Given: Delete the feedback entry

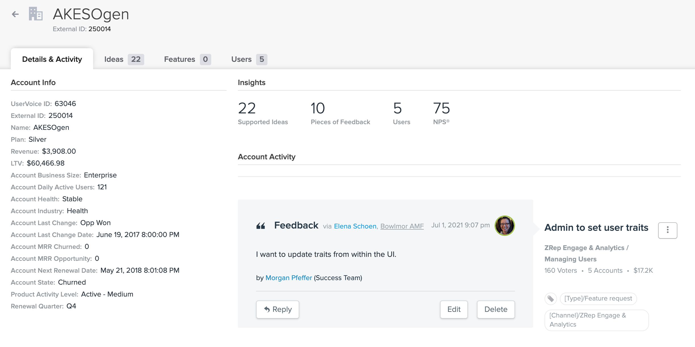Looking at the screenshot, I should 496,309.
